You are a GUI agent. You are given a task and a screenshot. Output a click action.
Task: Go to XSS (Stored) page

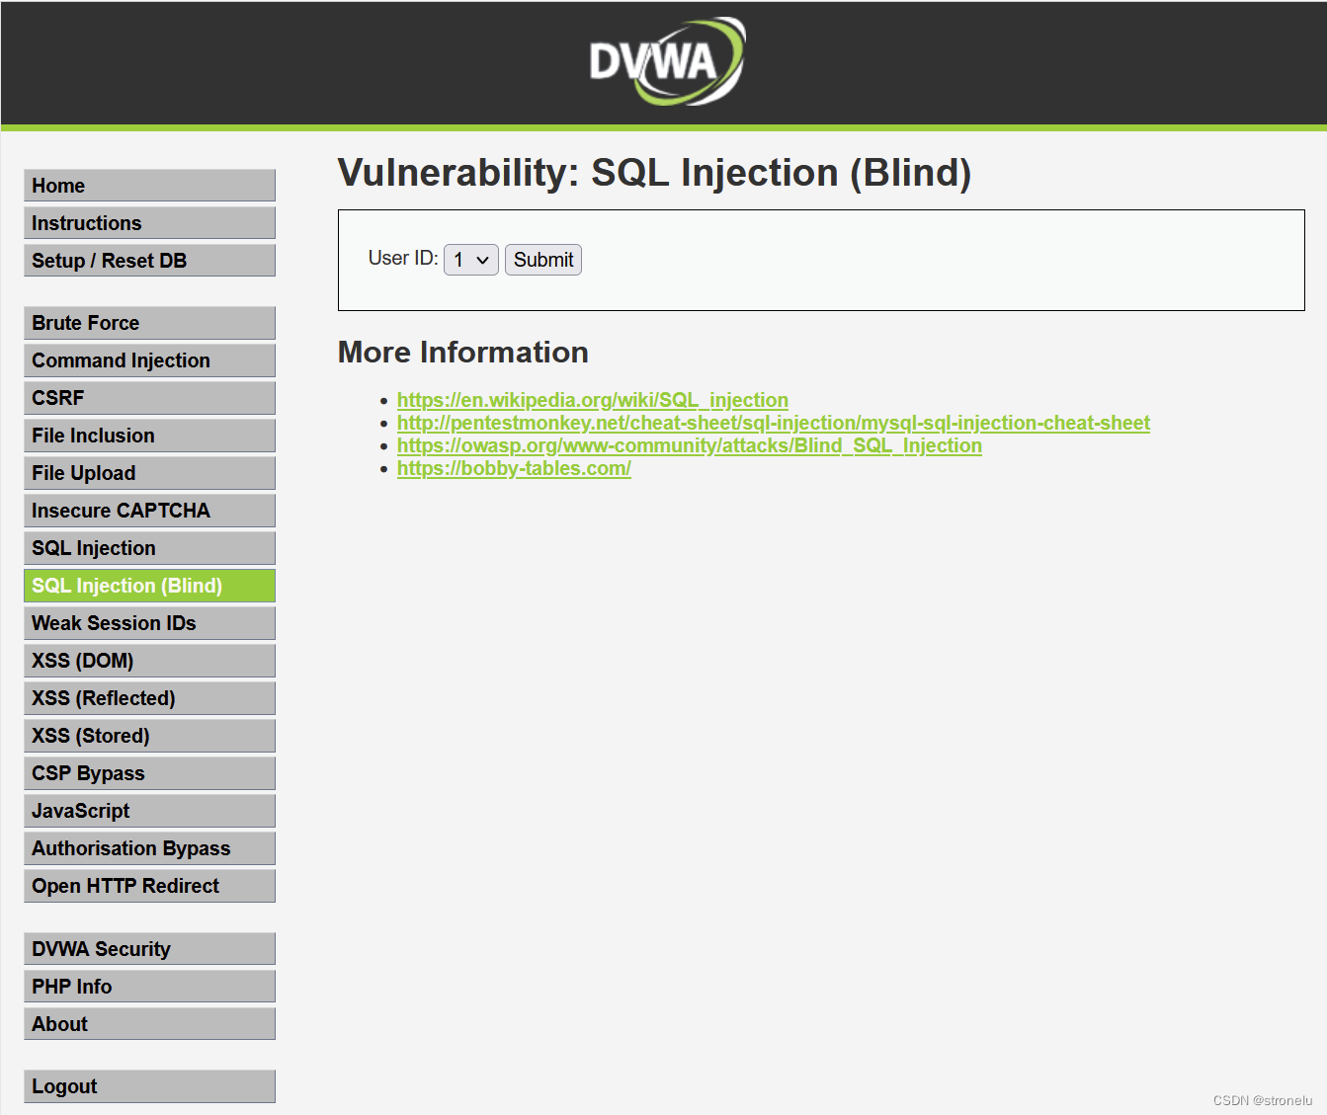coord(149,736)
